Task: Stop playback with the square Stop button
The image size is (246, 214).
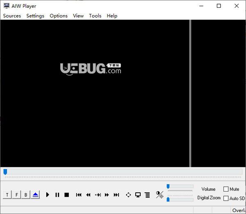Action: 67,195
